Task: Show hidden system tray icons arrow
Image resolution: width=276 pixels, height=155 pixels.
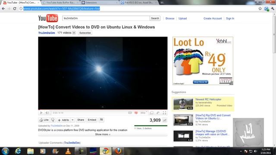Action: pos(241,151)
